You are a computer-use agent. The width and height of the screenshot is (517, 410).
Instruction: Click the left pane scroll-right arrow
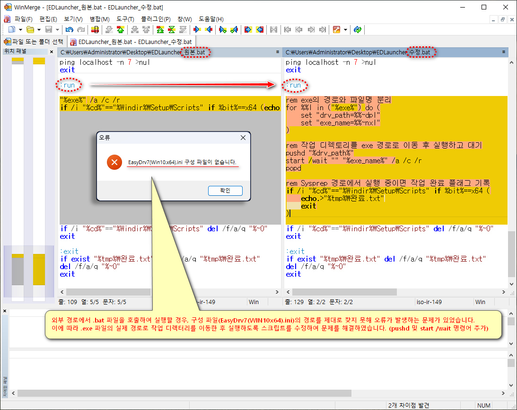[x=277, y=292]
